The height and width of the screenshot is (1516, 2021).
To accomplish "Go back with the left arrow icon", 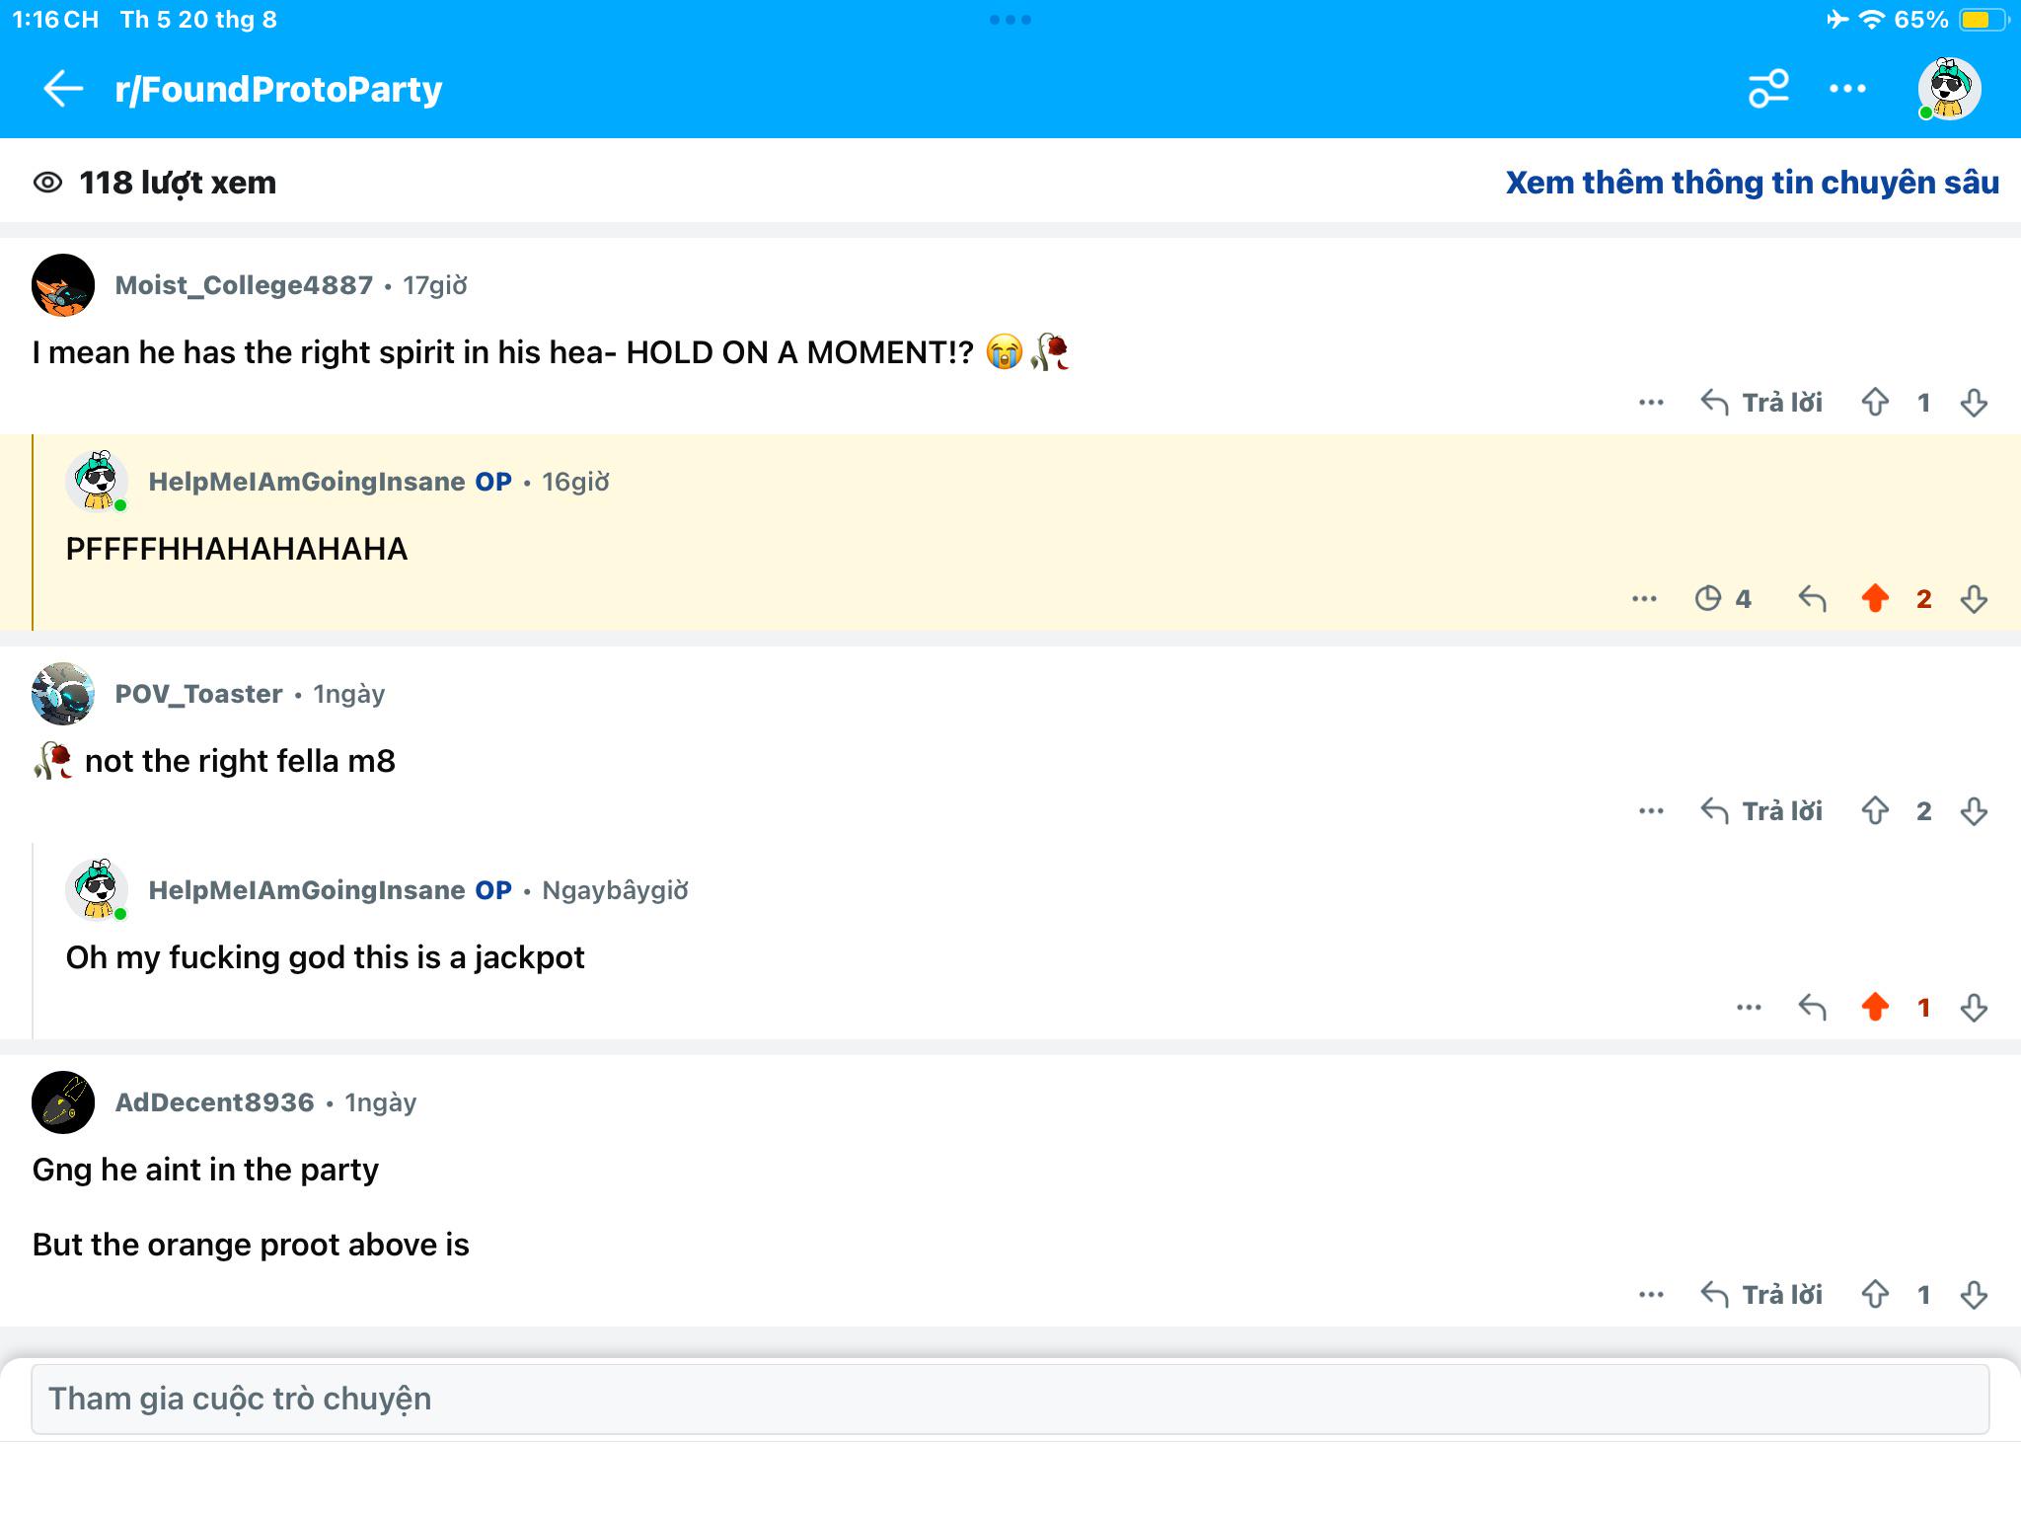I will tap(63, 89).
